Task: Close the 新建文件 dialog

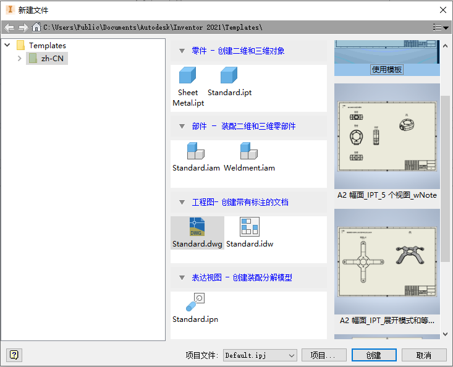Action: [443, 10]
